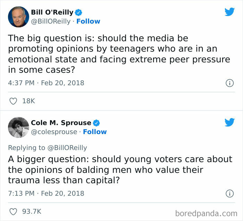243x221 pixels.
Task: Click the 93.7K likes count
Action: pyautogui.click(x=32, y=211)
